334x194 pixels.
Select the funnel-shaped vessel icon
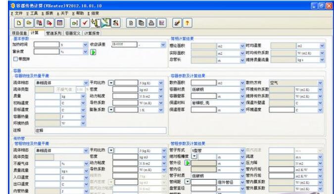106,23
